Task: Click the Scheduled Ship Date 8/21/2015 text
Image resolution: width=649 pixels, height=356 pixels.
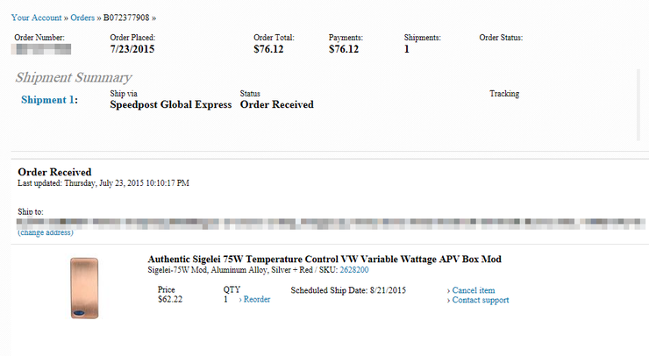Action: point(349,289)
